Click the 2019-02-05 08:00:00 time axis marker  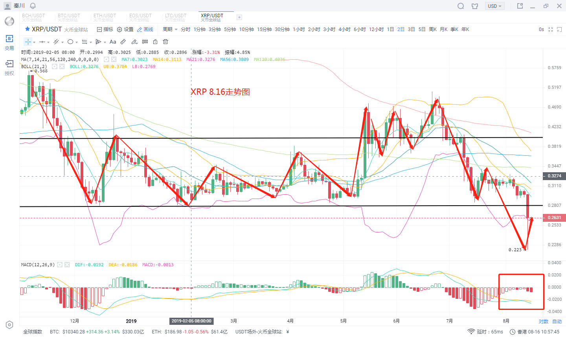pos(191,321)
